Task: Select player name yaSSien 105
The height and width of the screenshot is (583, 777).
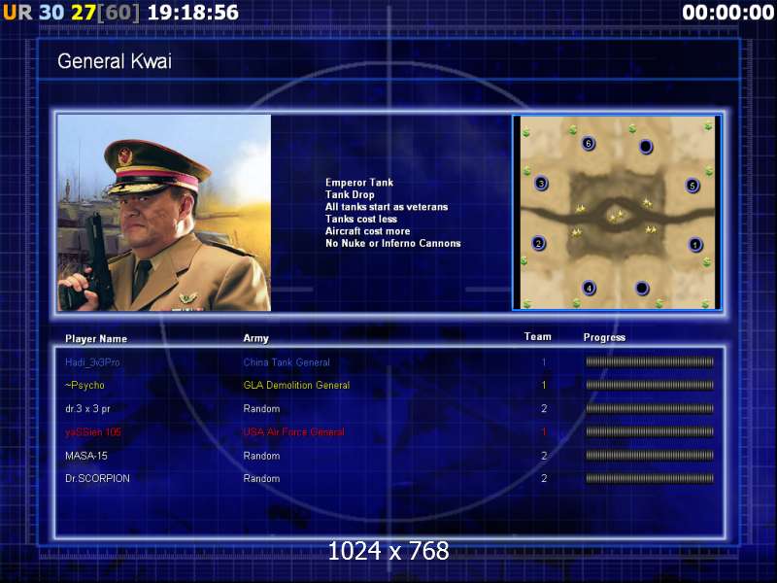Action: point(93,432)
